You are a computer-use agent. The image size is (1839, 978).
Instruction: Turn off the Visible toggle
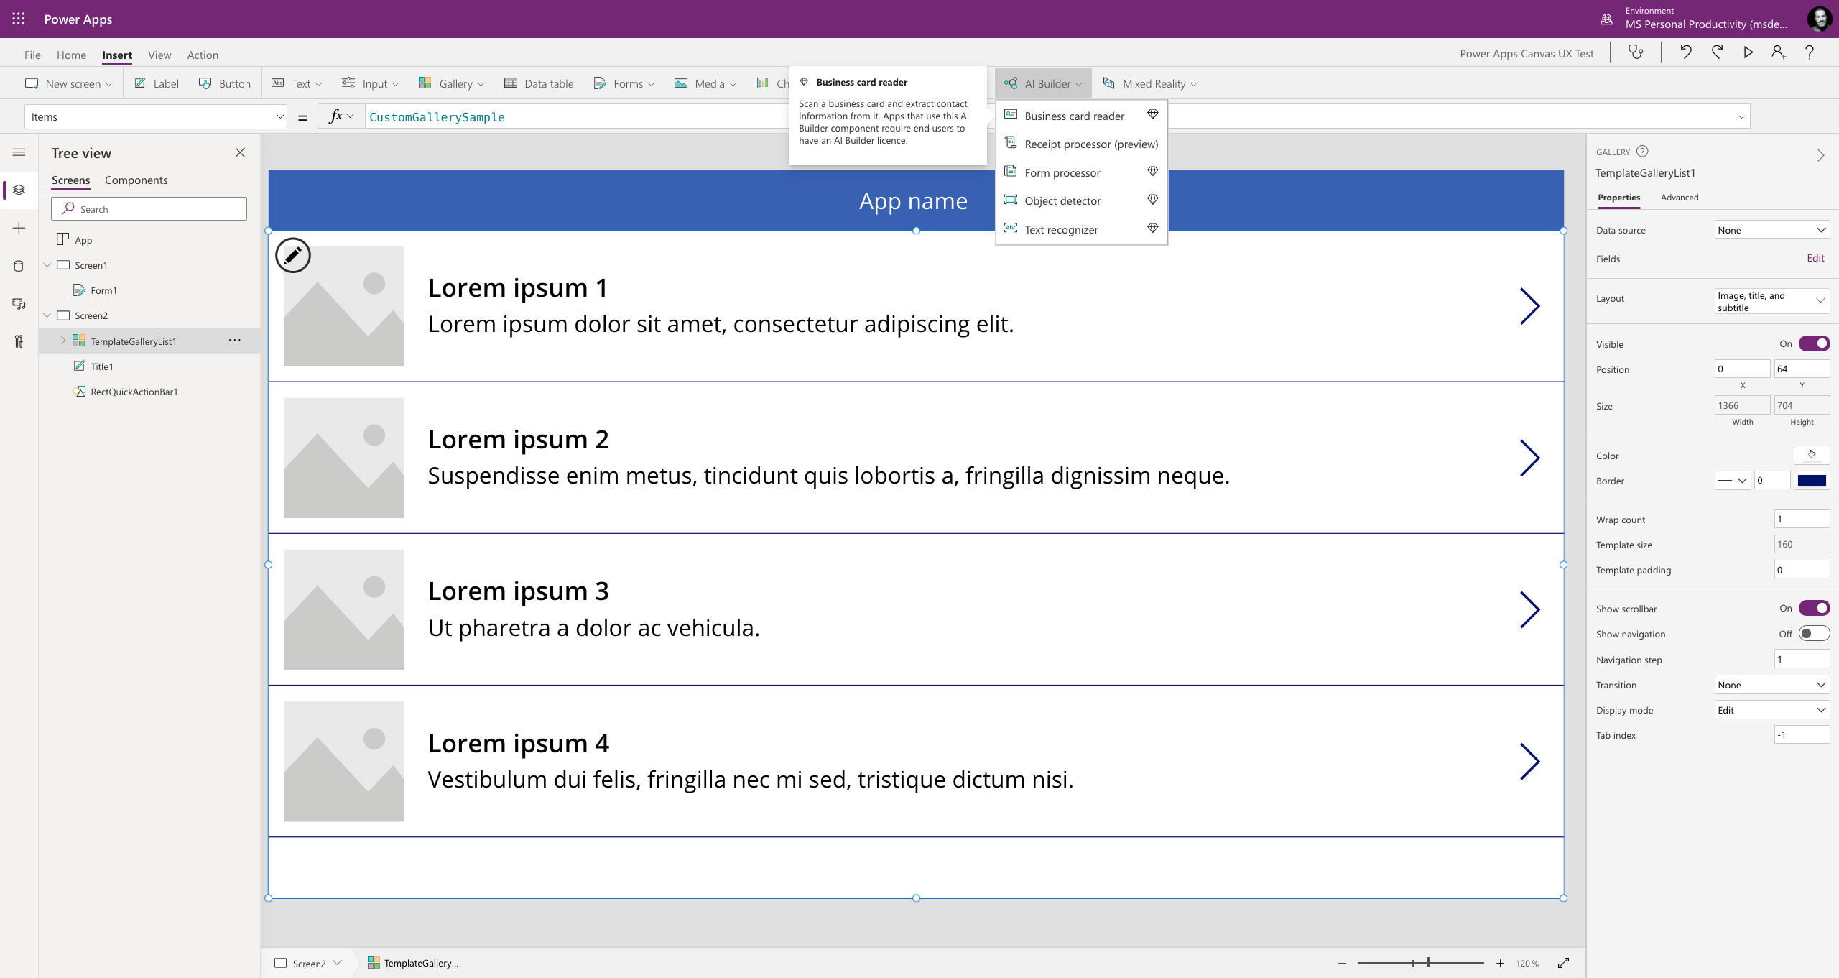coord(1815,343)
